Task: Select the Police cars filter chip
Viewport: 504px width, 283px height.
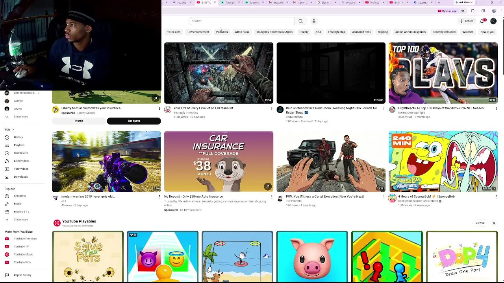Action: [x=173, y=32]
